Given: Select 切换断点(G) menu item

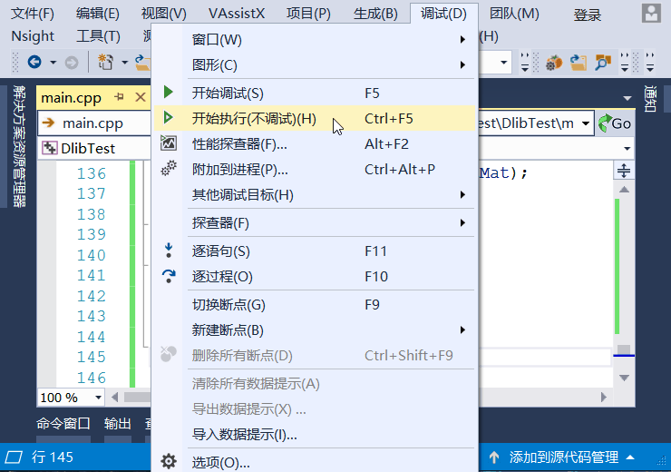Looking at the screenshot, I should tap(314, 304).
